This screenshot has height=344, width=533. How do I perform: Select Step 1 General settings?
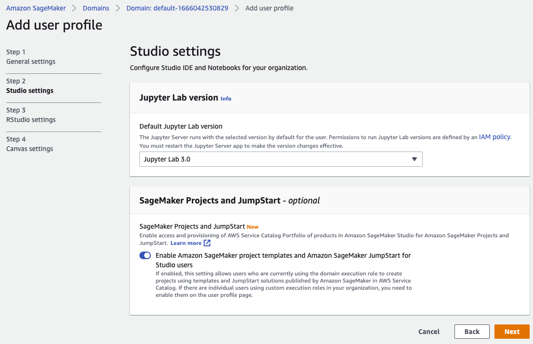[31, 57]
